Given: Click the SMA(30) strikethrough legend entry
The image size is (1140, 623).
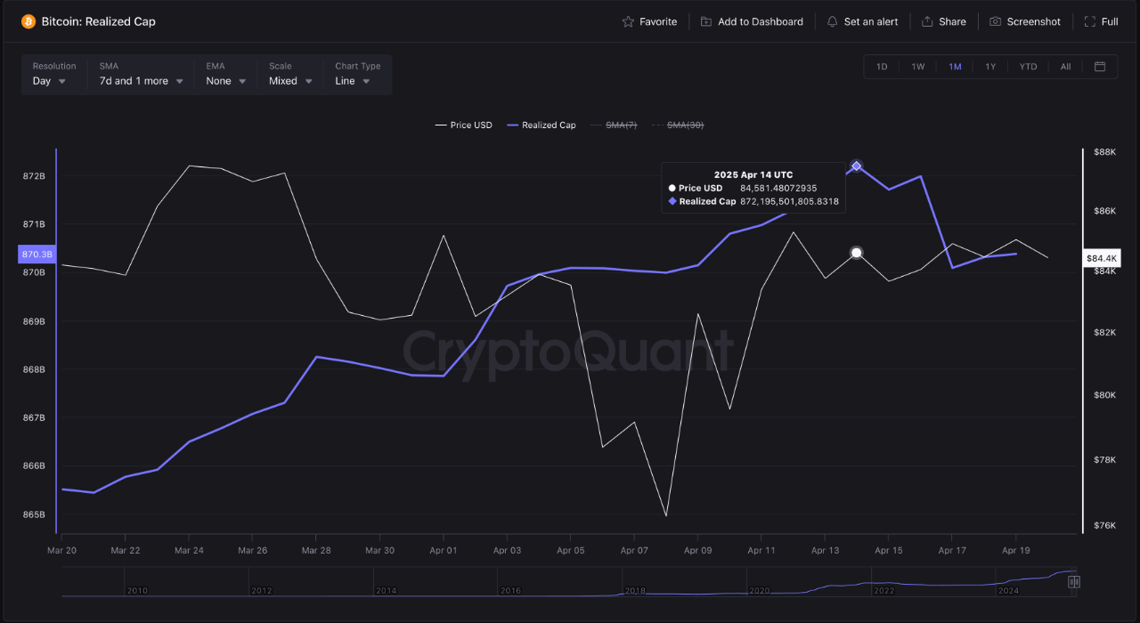Looking at the screenshot, I should coord(686,125).
